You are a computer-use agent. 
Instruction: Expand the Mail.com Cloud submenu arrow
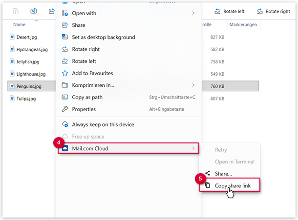[x=193, y=148]
